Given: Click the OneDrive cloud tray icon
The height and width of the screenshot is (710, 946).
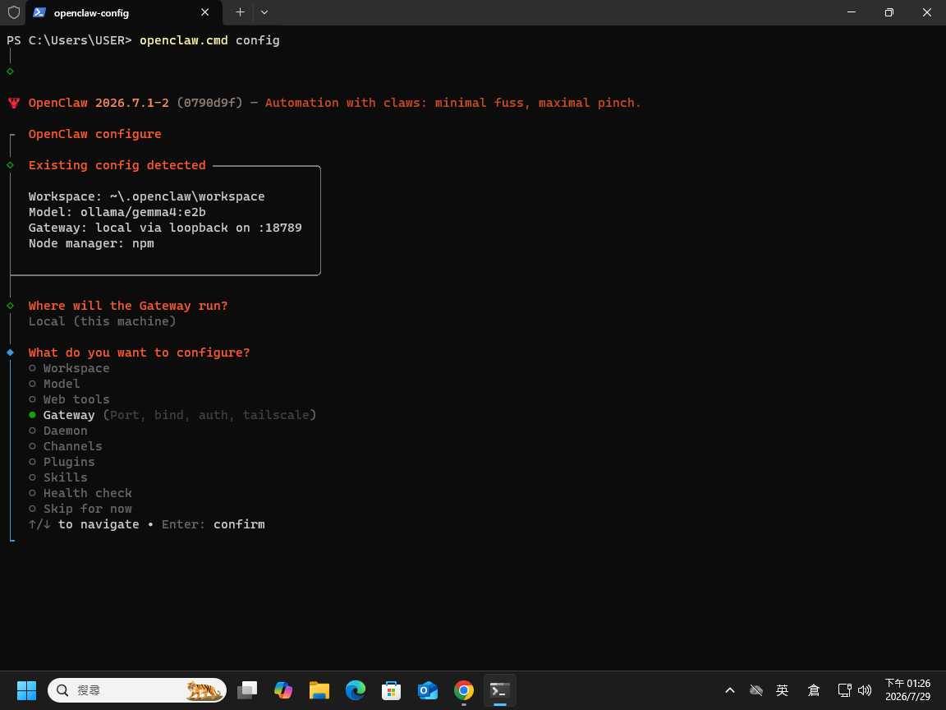Looking at the screenshot, I should click(756, 690).
